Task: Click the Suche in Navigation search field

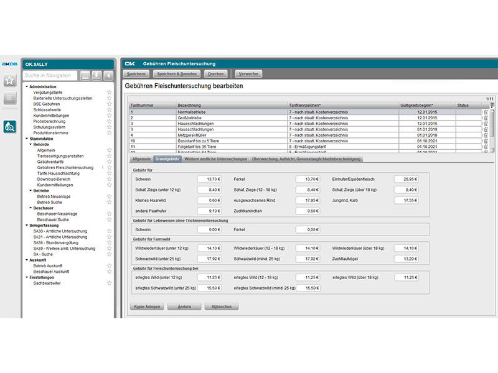Action: click(51, 76)
